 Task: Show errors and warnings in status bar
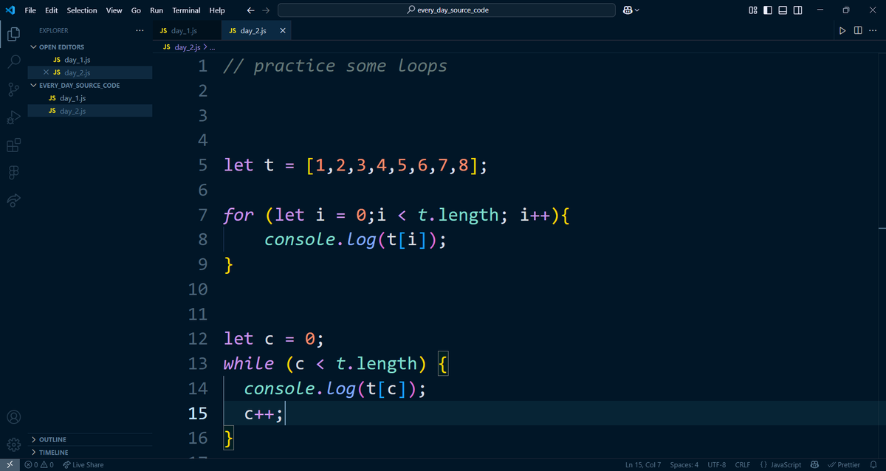click(x=38, y=464)
